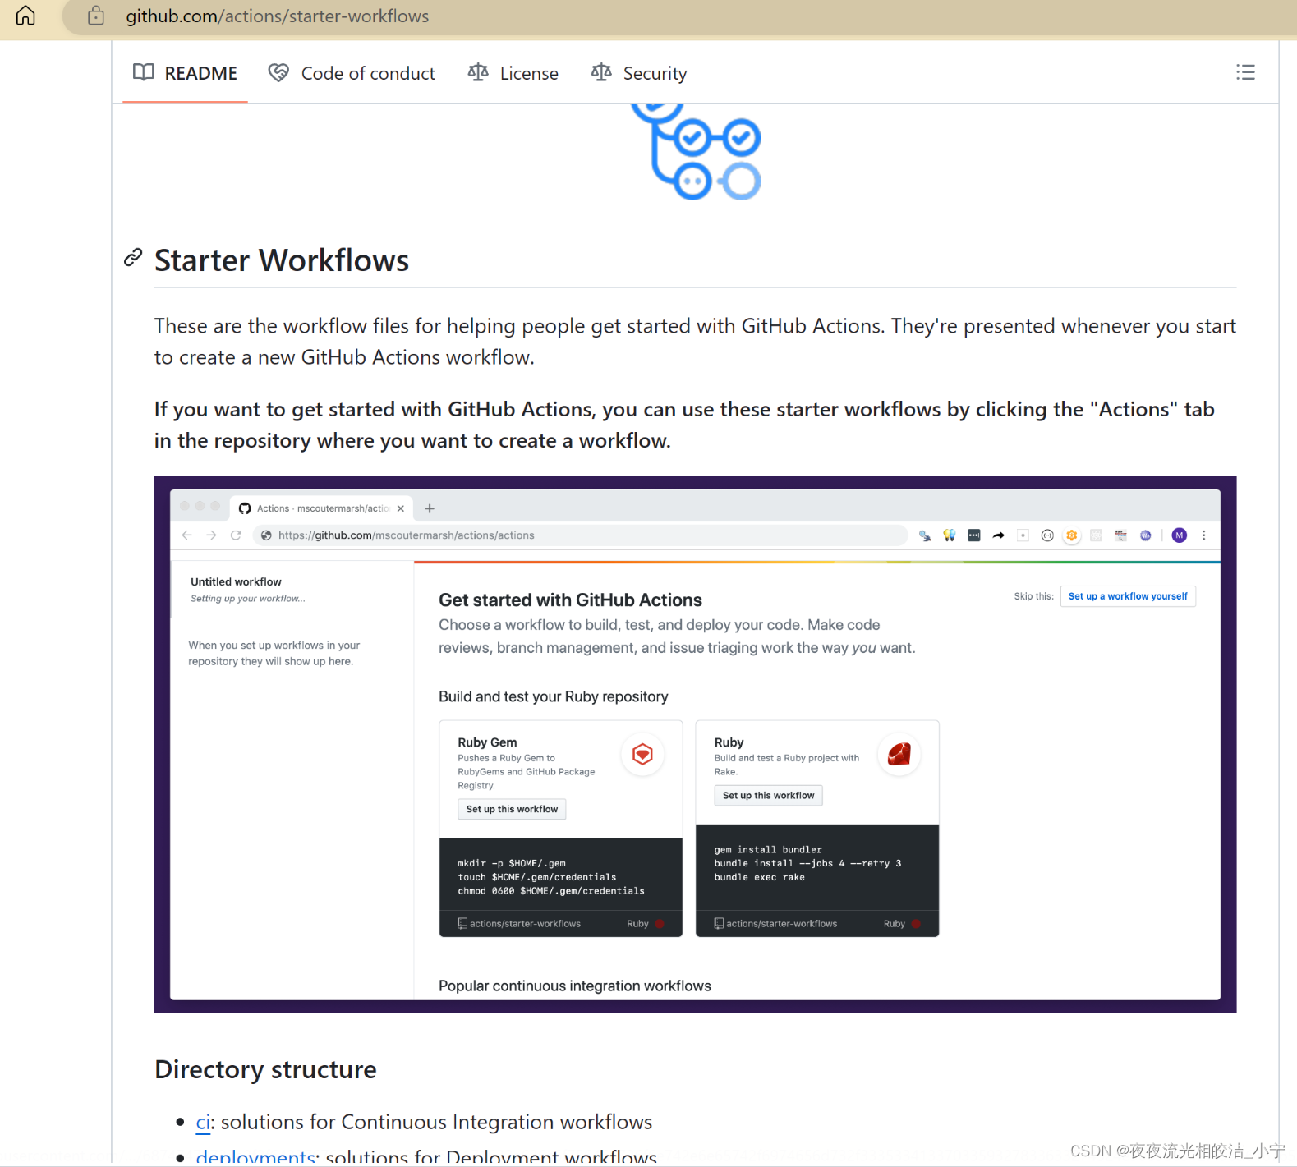Click the orange gear extension icon
This screenshot has width=1297, height=1167.
1072,535
